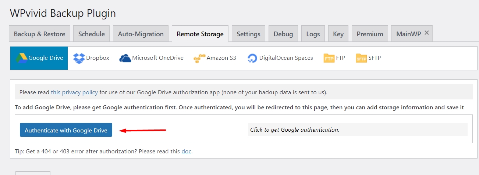Open the Debug tab
This screenshot has height=175, width=479.
pyautogui.click(x=283, y=34)
